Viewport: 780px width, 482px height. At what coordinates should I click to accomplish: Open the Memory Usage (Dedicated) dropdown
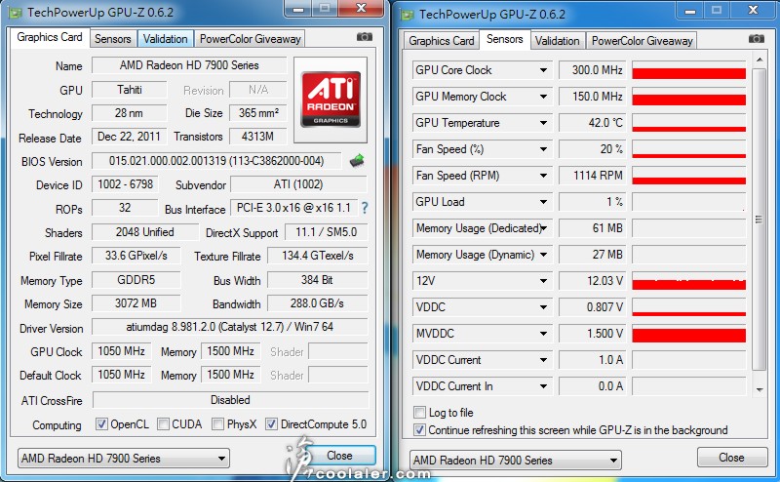coord(544,228)
